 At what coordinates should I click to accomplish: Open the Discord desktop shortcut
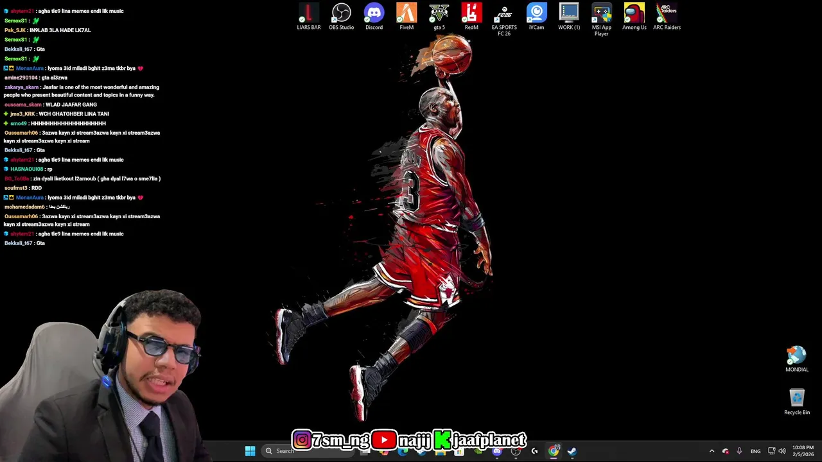(x=374, y=16)
